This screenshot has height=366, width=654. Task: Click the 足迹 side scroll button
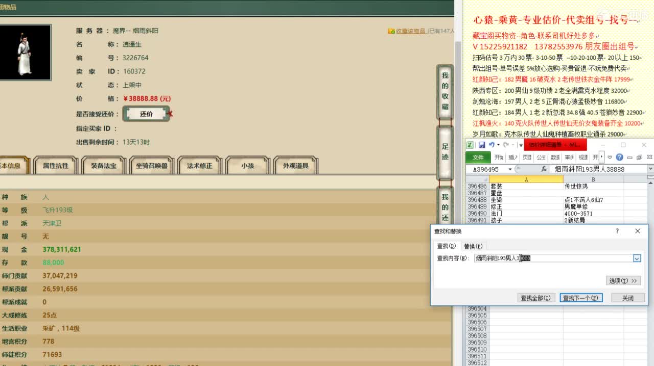445,152
